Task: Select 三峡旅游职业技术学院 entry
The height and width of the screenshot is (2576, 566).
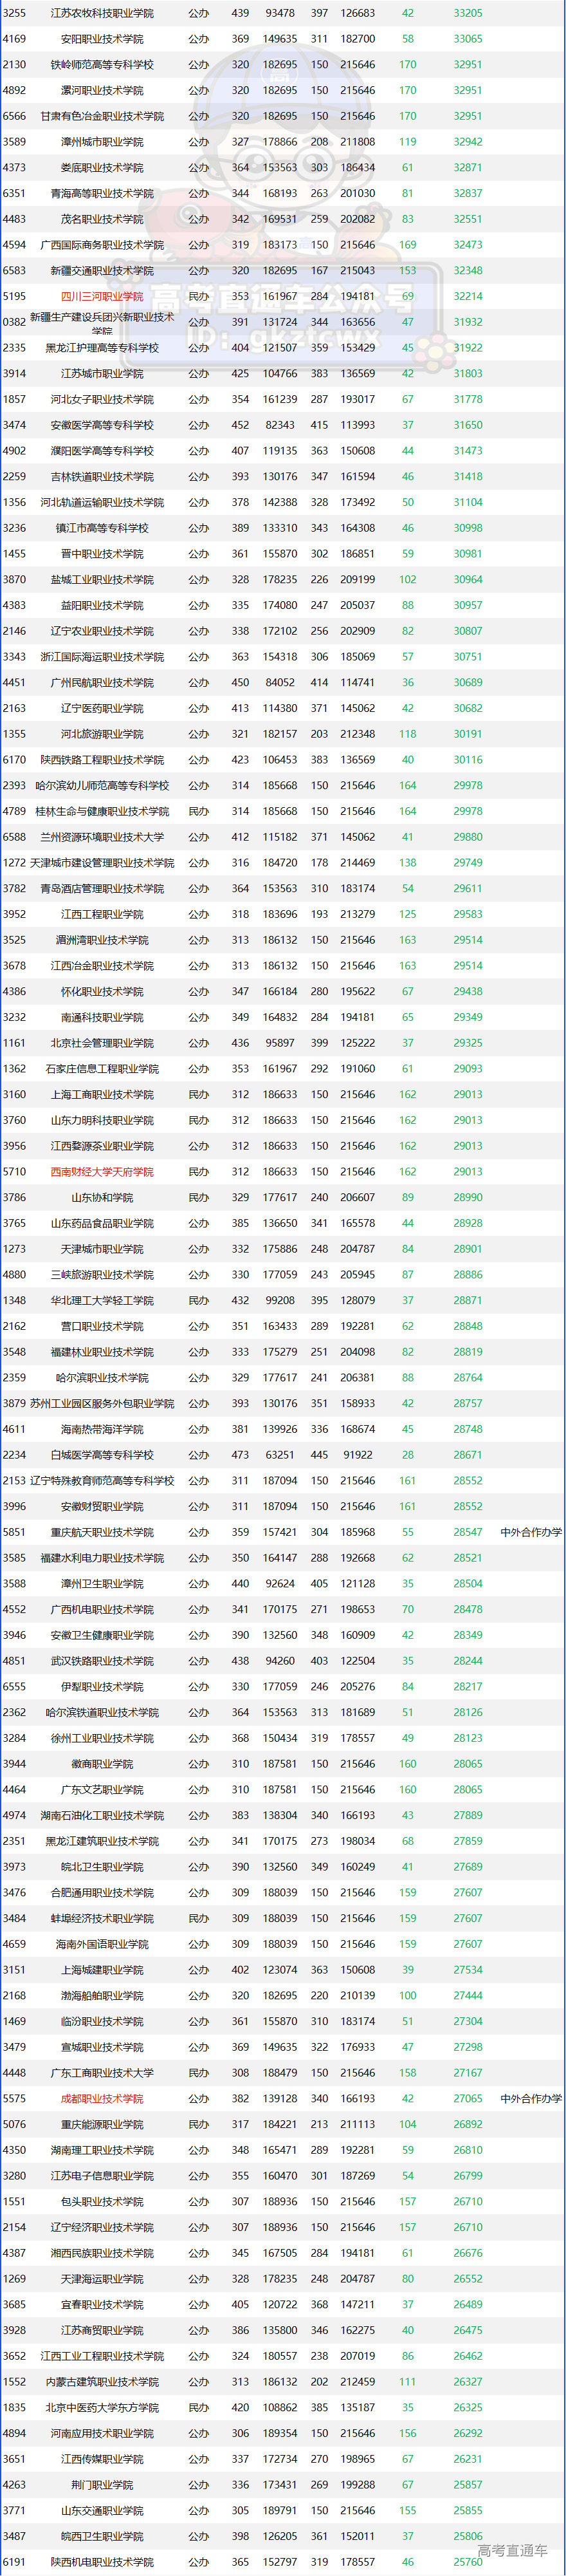Action: pyautogui.click(x=102, y=1275)
